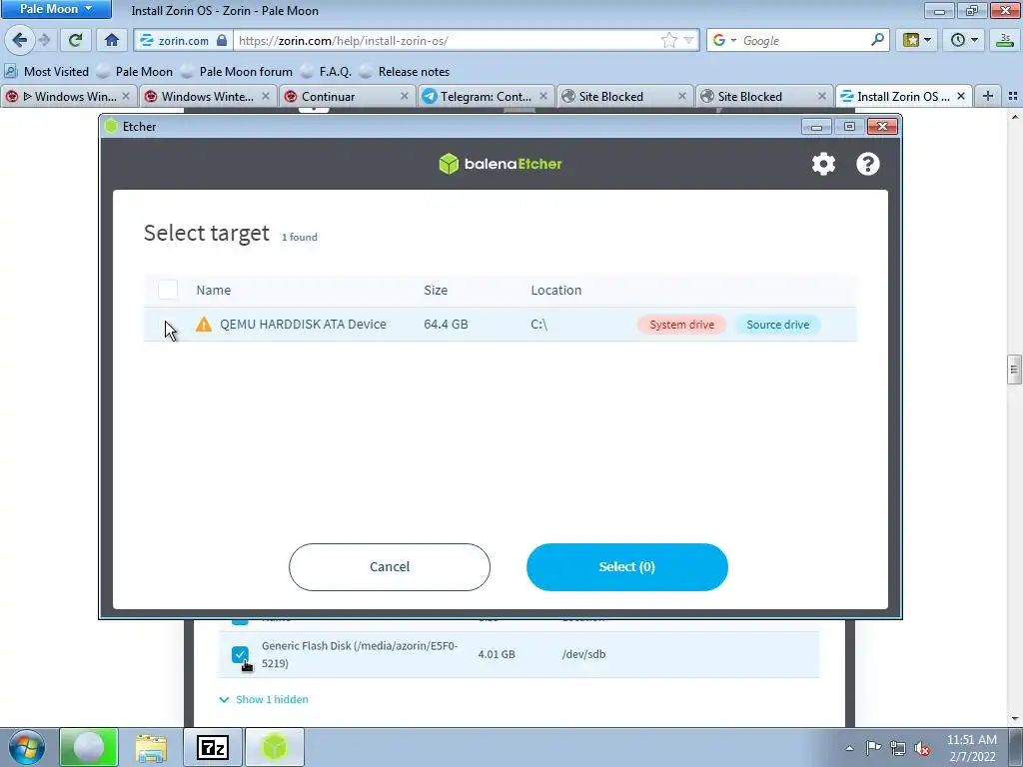Click the taskbar clock
The height and width of the screenshot is (767, 1023).
[x=971, y=748]
